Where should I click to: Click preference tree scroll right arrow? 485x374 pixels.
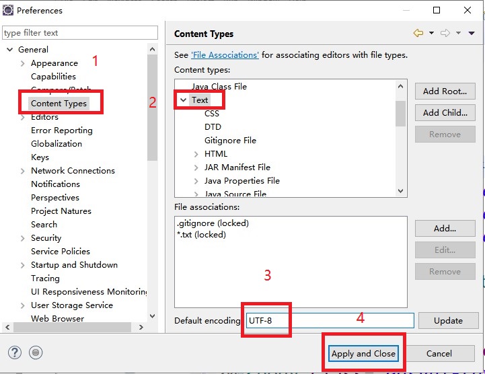141,327
